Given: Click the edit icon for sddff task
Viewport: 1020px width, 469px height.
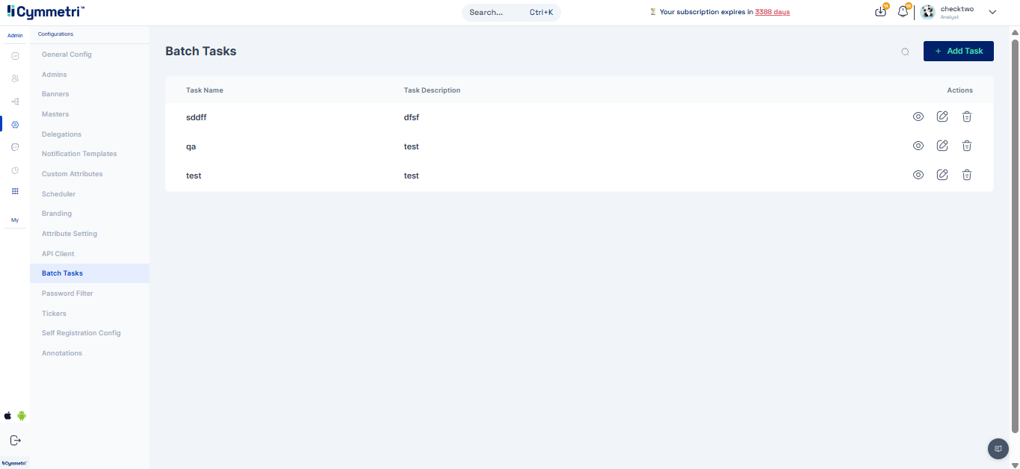Looking at the screenshot, I should 942,117.
